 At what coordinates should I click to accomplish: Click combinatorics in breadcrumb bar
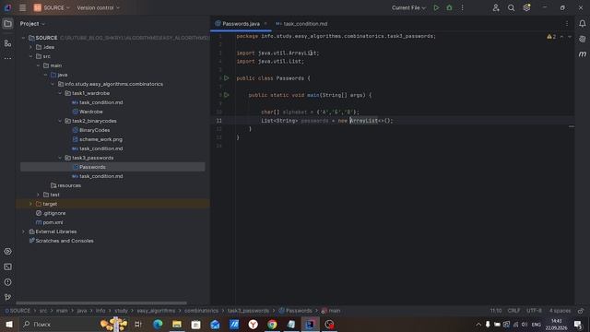pyautogui.click(x=201, y=311)
